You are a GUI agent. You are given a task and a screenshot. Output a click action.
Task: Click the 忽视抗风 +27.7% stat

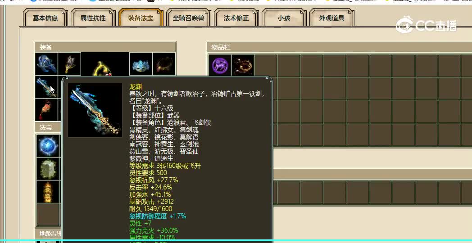[x=154, y=180]
